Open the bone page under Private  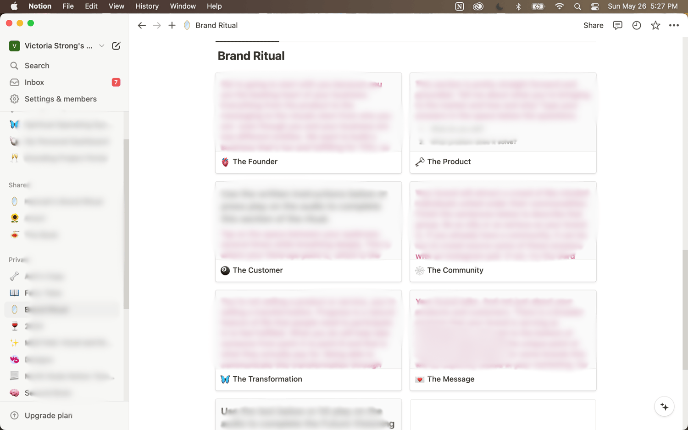[x=62, y=276]
